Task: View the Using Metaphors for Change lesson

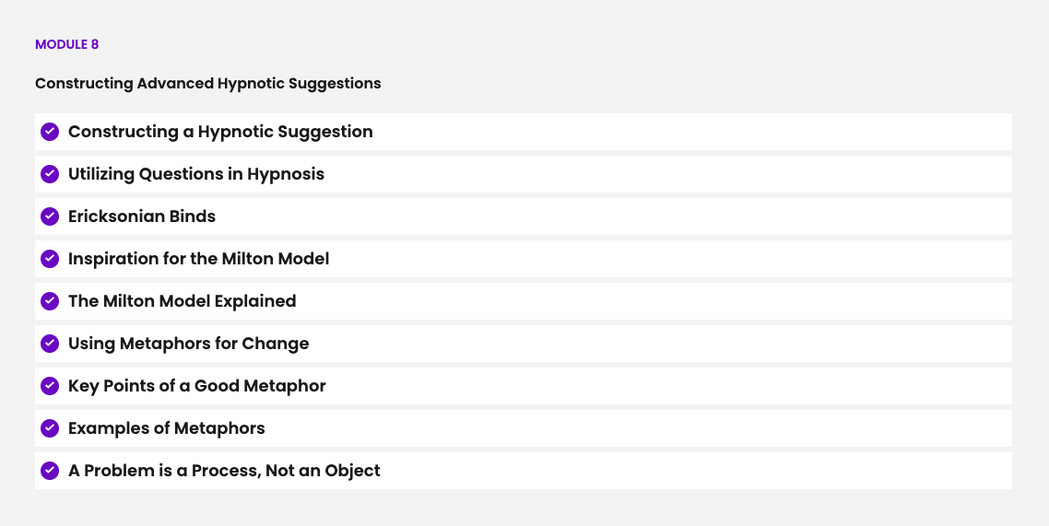Action: pyautogui.click(x=188, y=344)
